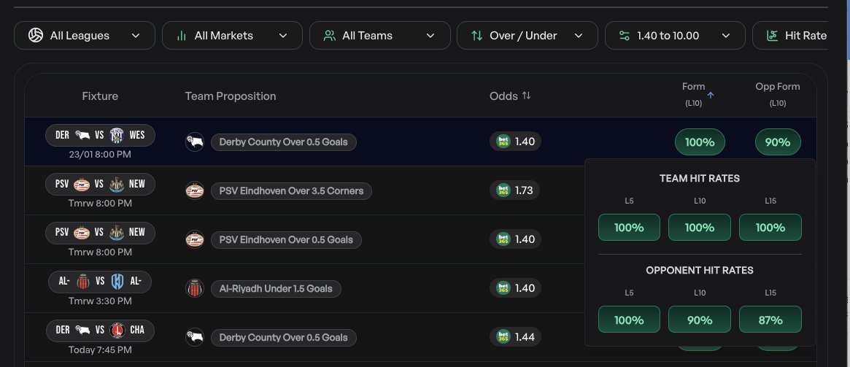
Task: Click PSV crest icon beside PSV Over 0.5 Goals
Action: click(195, 239)
